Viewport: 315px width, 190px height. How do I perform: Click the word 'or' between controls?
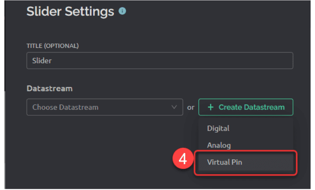(191, 108)
